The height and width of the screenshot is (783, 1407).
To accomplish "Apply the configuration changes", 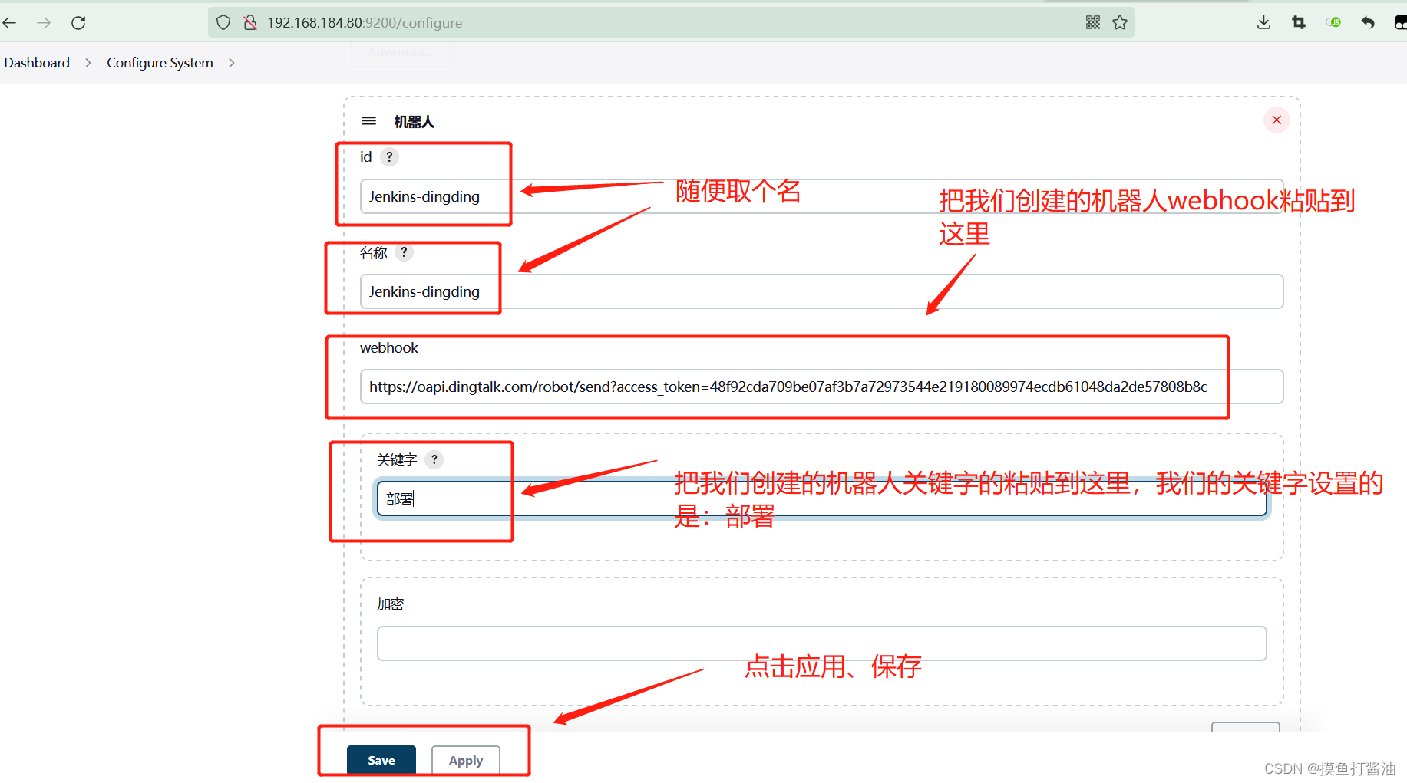I will (466, 760).
